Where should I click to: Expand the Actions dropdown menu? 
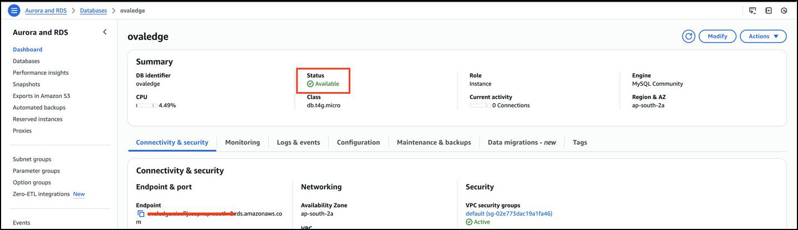tap(763, 36)
